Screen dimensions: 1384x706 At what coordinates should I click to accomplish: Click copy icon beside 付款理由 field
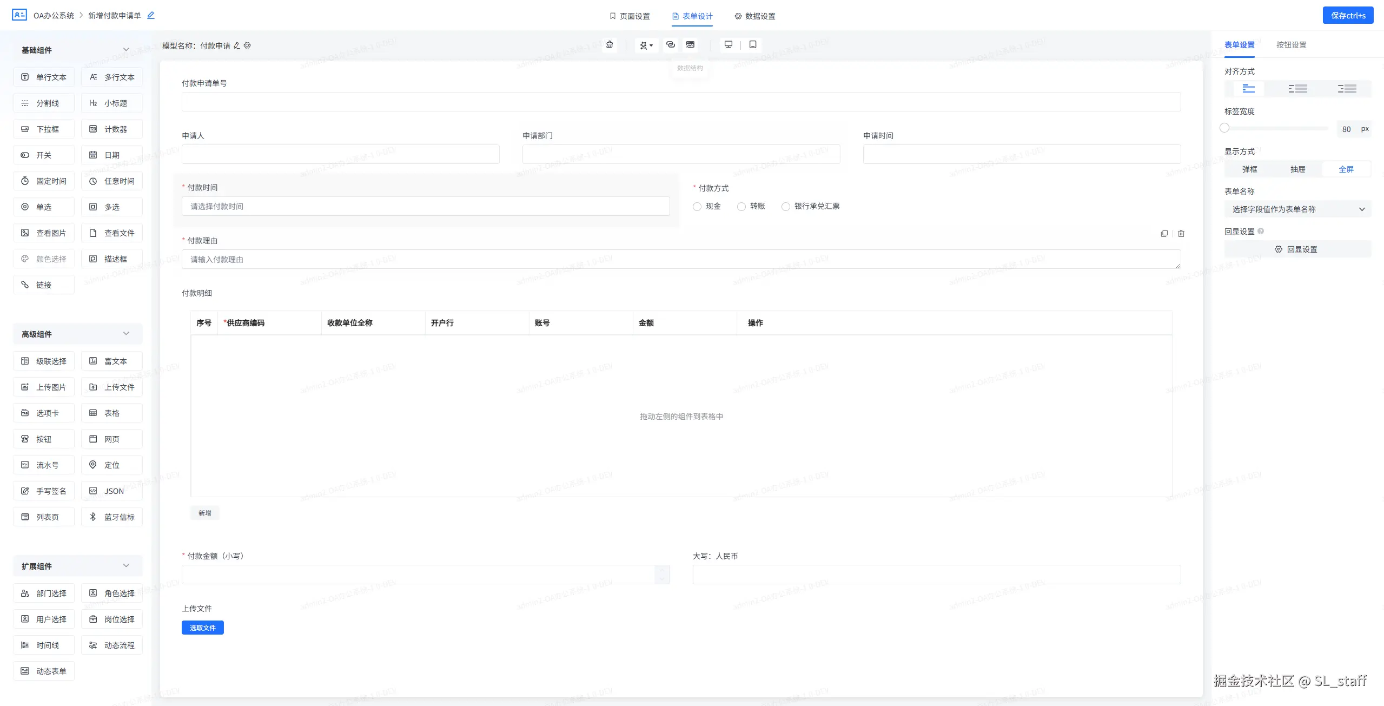coord(1164,234)
